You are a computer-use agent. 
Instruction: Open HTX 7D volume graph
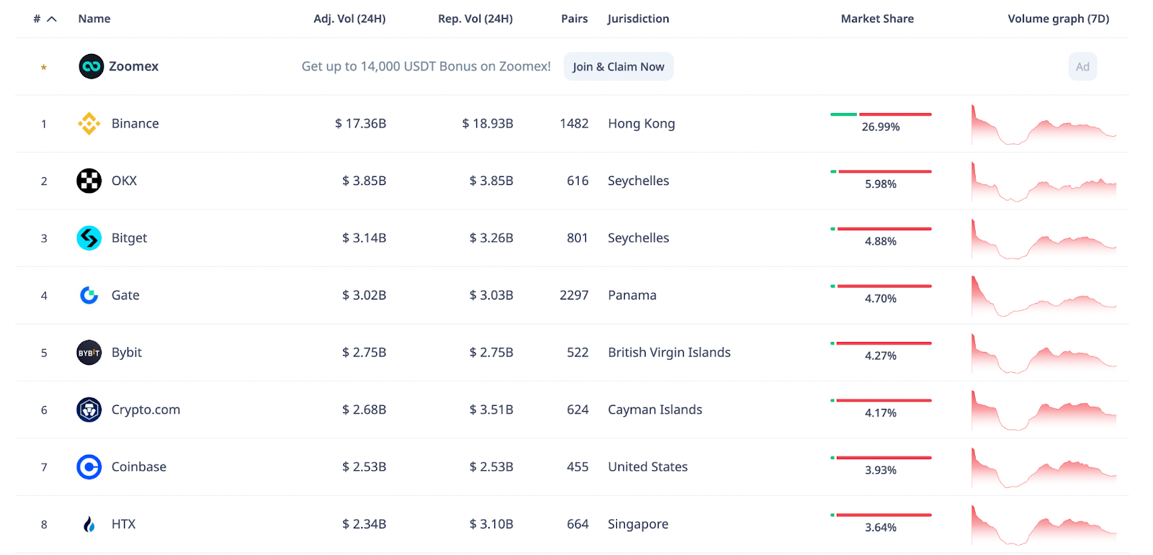point(1043,525)
